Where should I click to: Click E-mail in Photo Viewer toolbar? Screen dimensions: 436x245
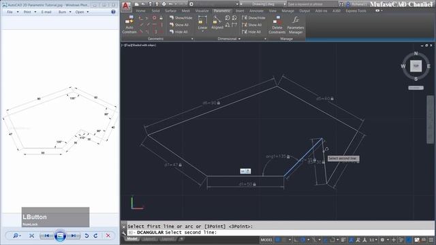click(x=46, y=12)
